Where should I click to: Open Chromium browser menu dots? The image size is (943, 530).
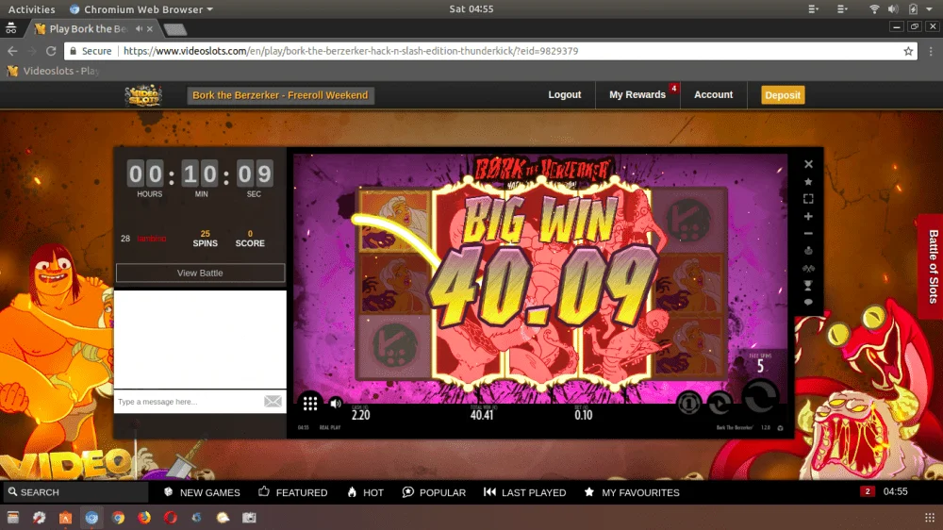931,51
